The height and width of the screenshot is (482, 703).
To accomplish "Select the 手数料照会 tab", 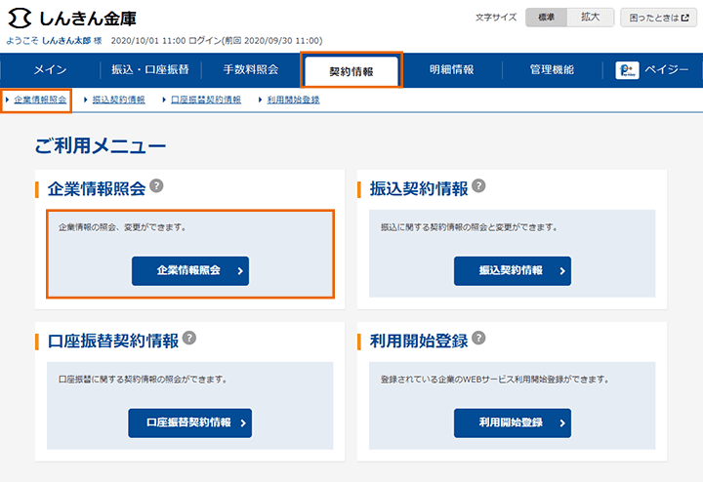I will 251,70.
